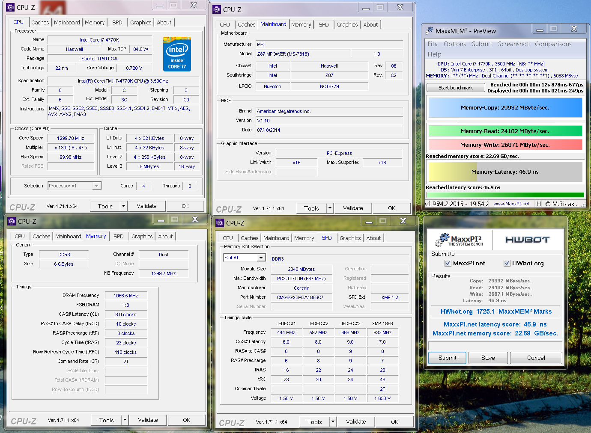Expand Tools arrow in Mainboard window

tap(330, 208)
